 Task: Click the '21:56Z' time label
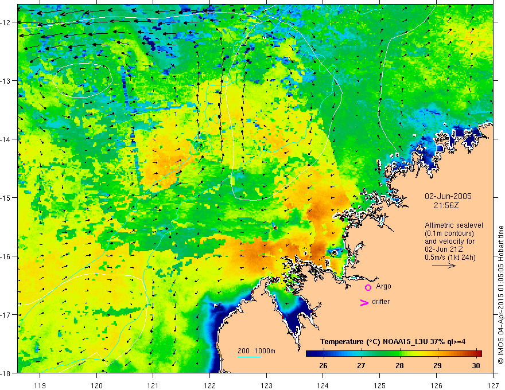pyautogui.click(x=446, y=205)
